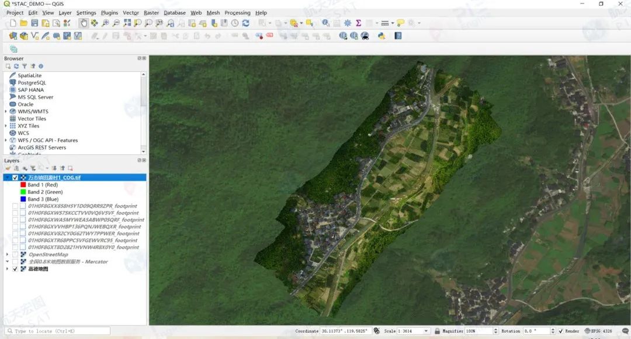631x339 pixels.
Task: Click the Coordinate input field
Action: click(345, 331)
